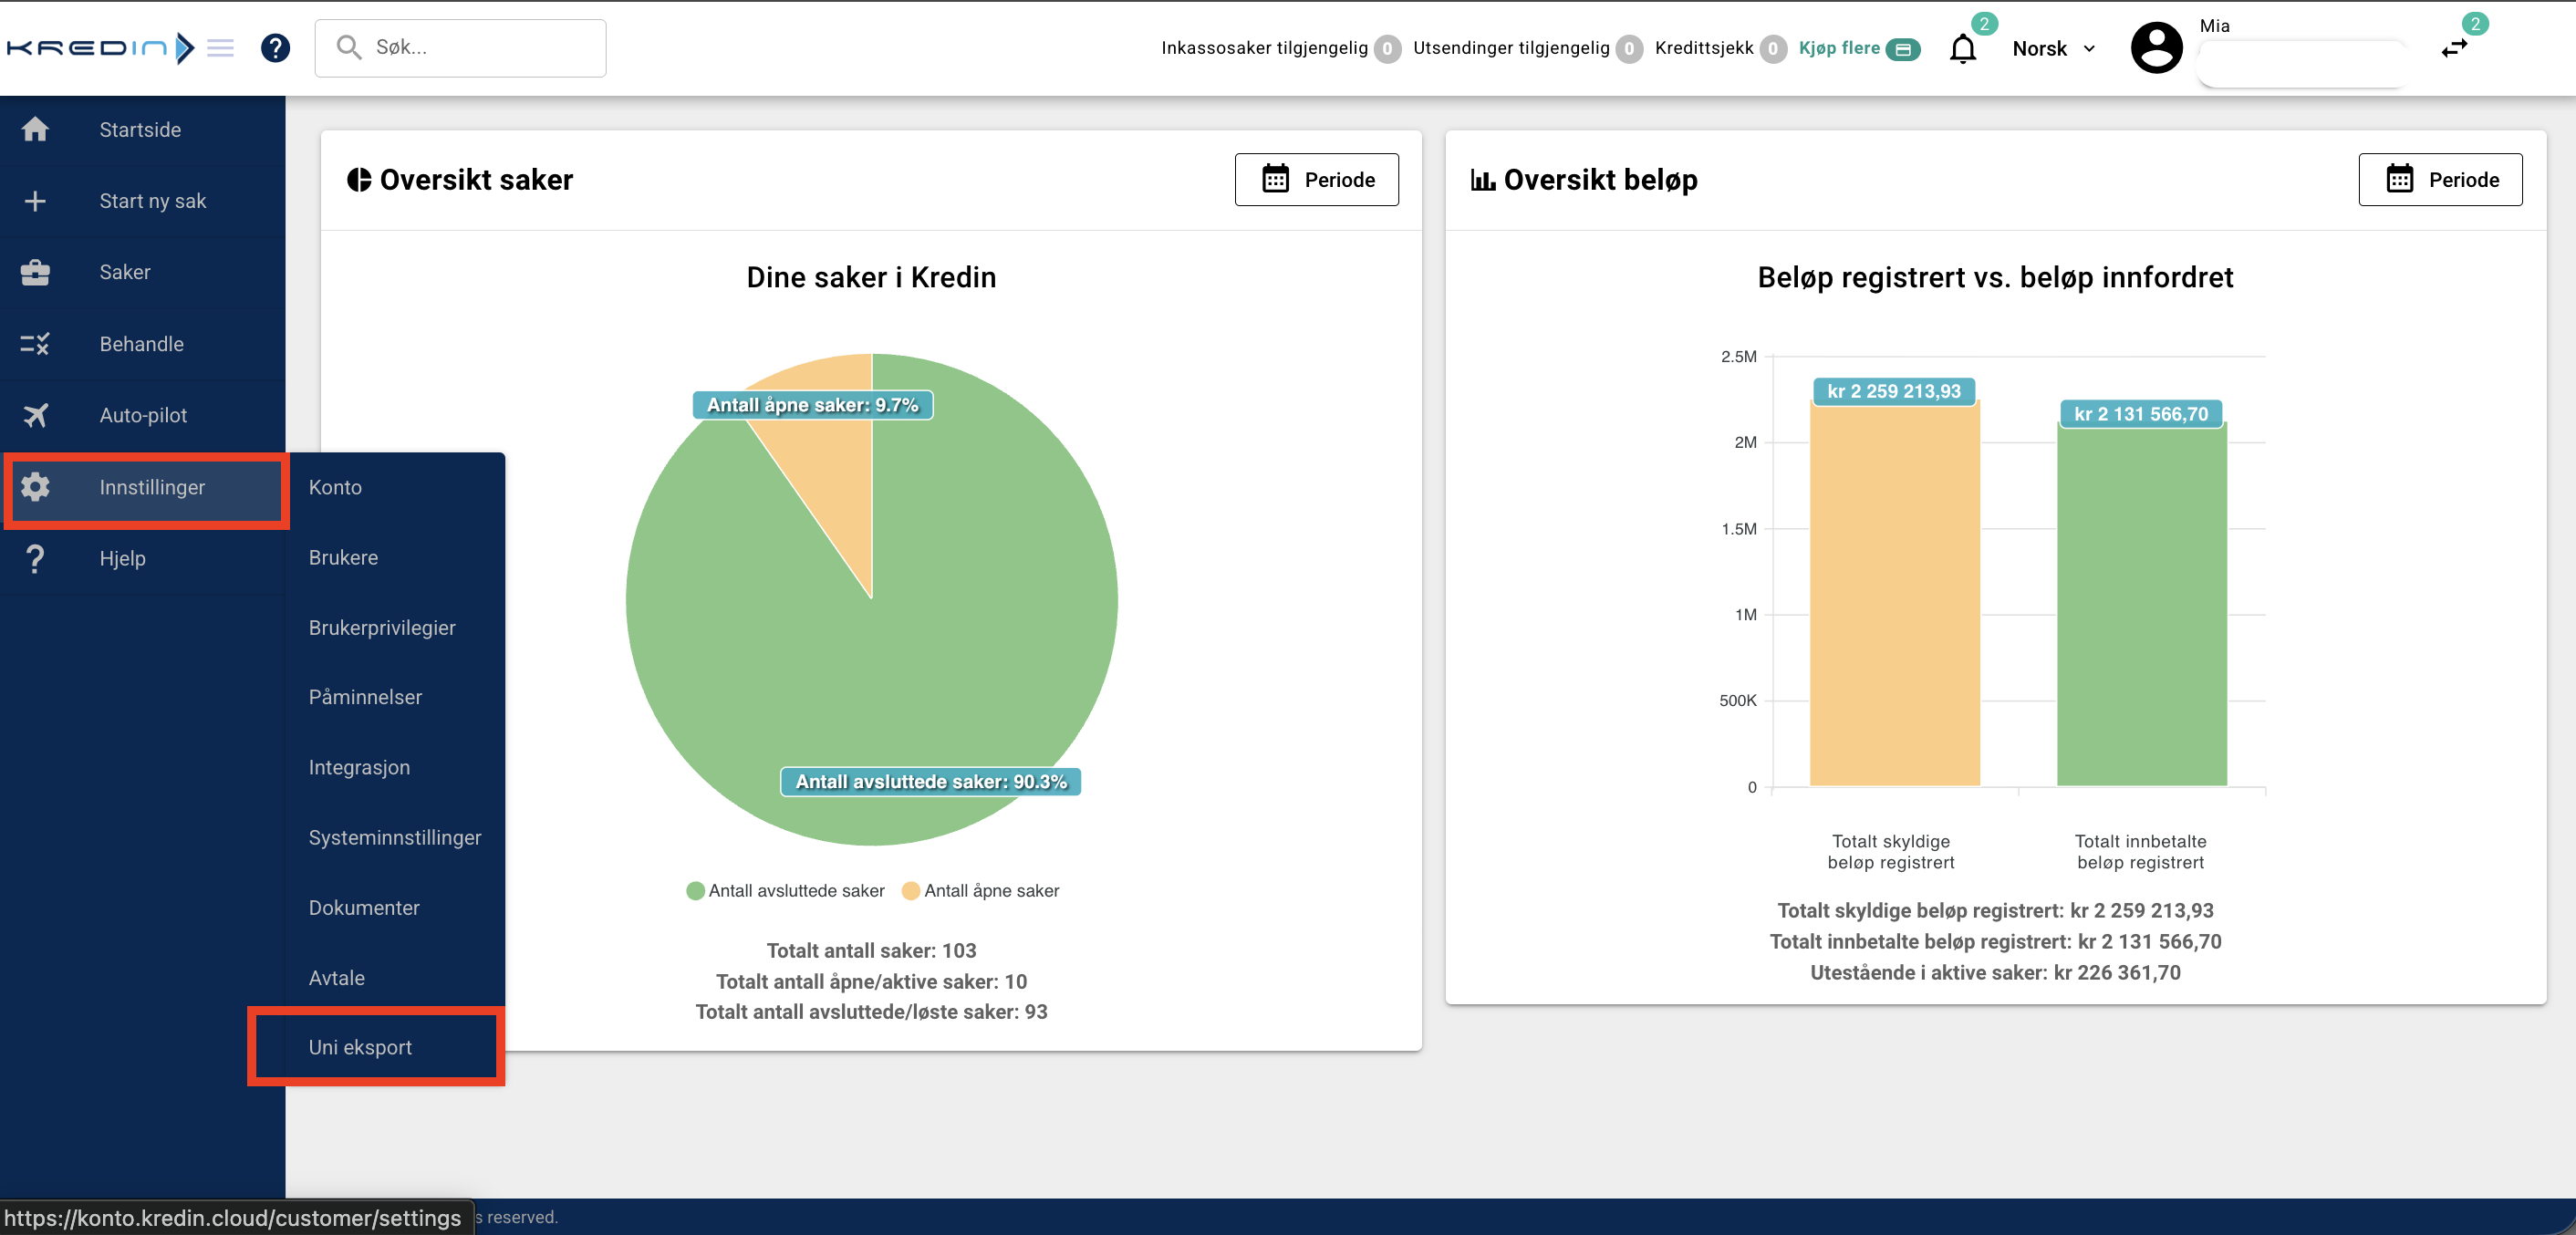Open Periode picker in Oversikt saker
This screenshot has width=2576, height=1235.
tap(1316, 179)
